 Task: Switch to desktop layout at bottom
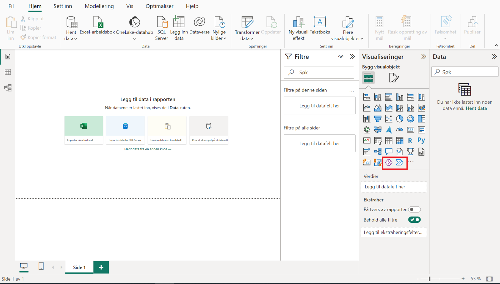[x=24, y=266]
